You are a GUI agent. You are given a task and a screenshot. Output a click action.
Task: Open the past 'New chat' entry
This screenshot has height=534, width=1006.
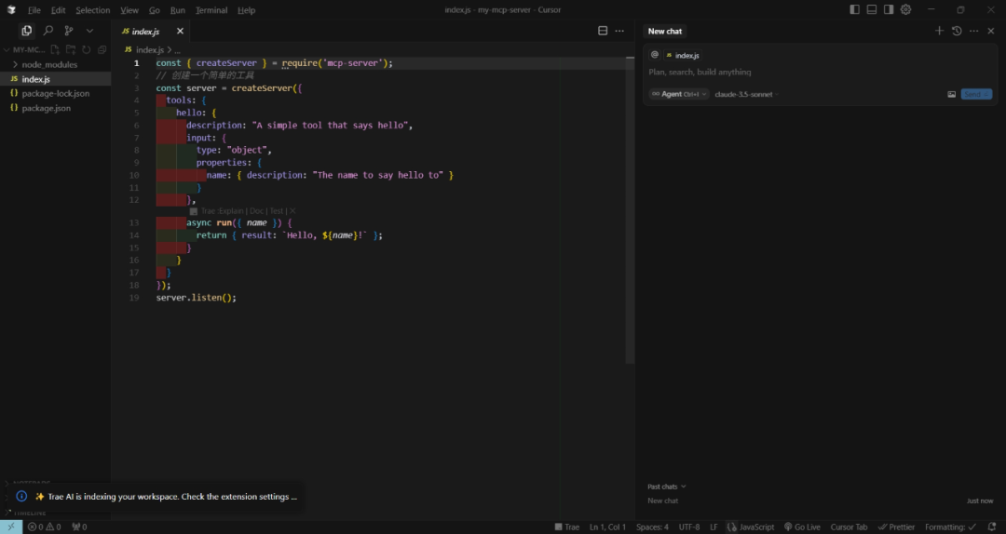coord(820,501)
